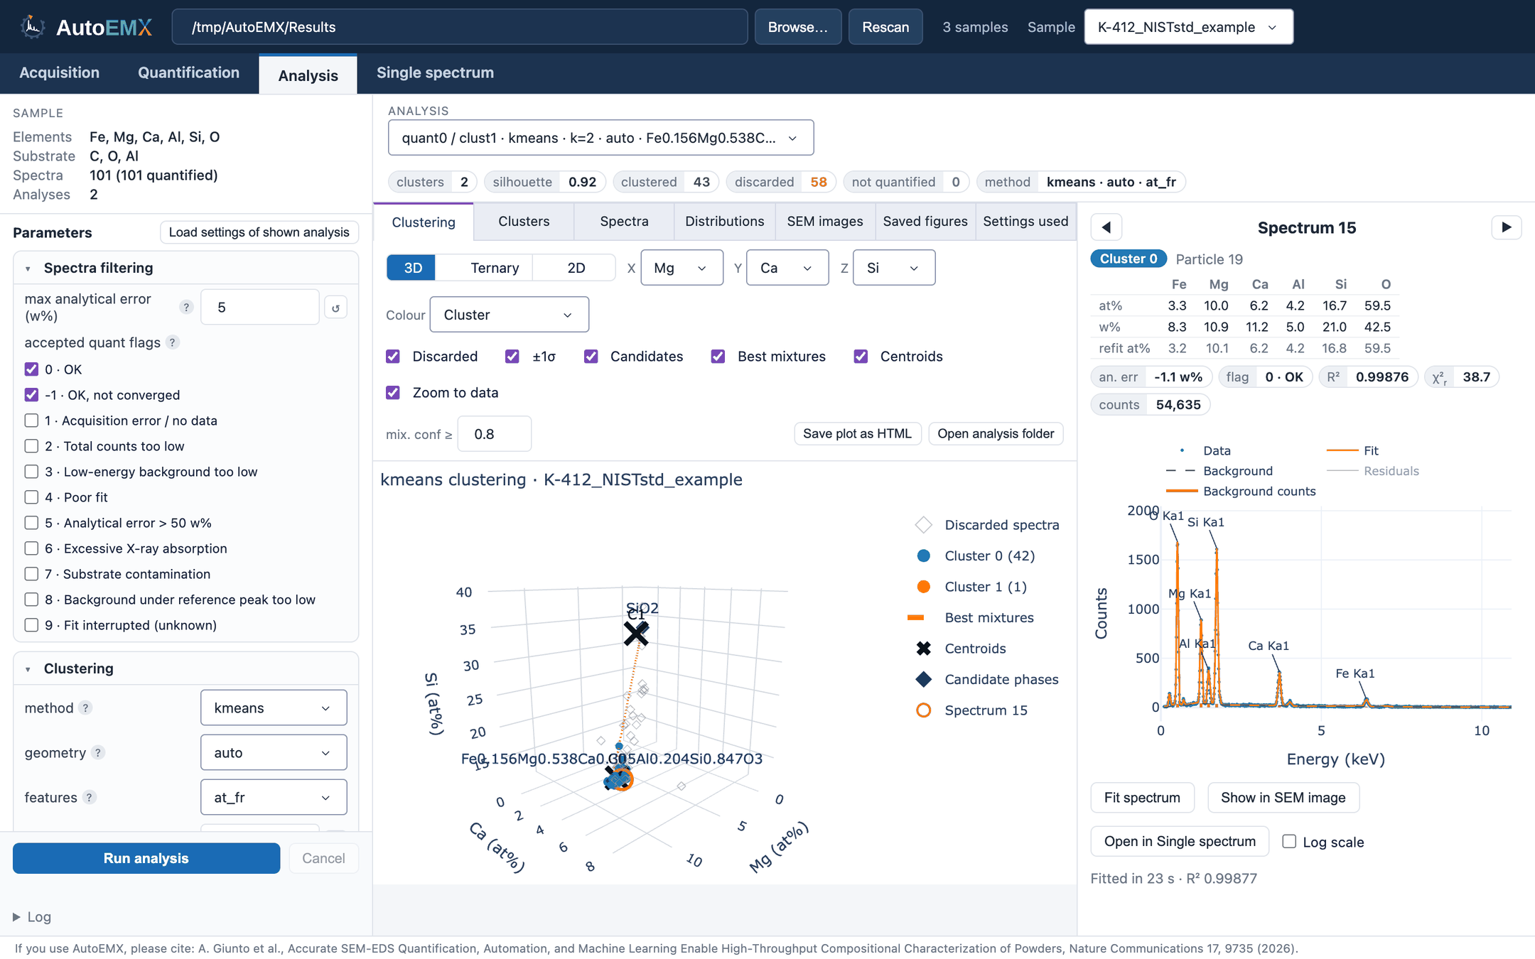Screen dimensions: 1535x959
Task: Toggle Background counts orange legend line
Action: pyautogui.click(x=1182, y=491)
